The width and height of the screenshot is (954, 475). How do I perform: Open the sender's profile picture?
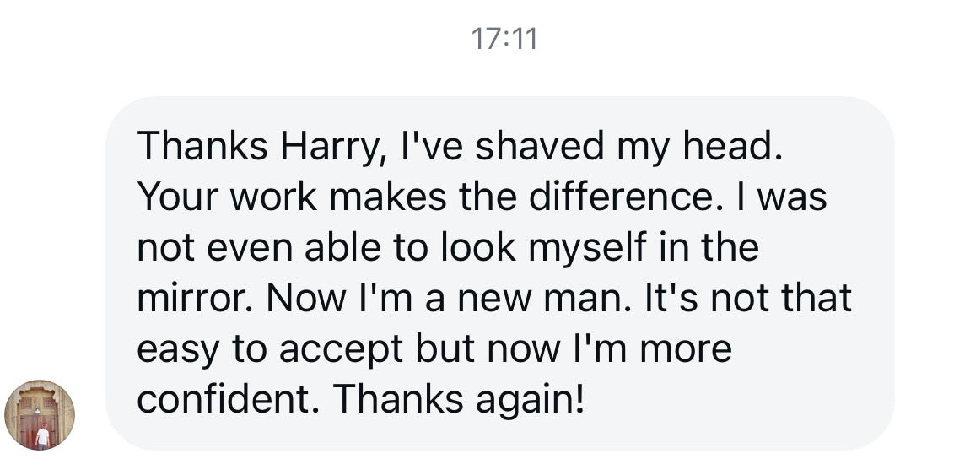click(40, 415)
